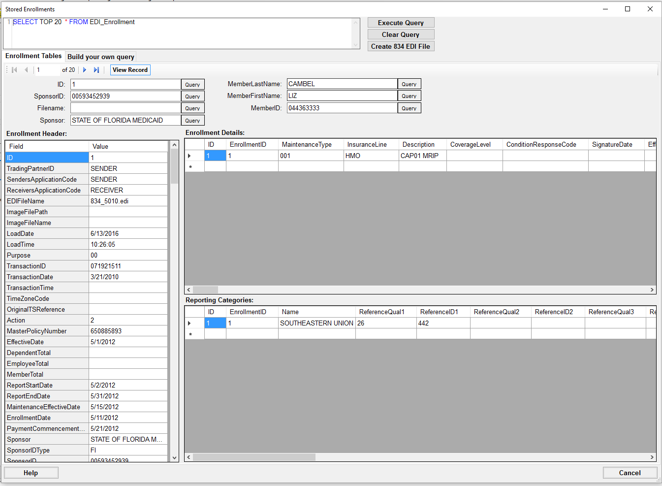Screen dimensions: 662x486
Task: Click the View Record button
Action: pos(130,70)
